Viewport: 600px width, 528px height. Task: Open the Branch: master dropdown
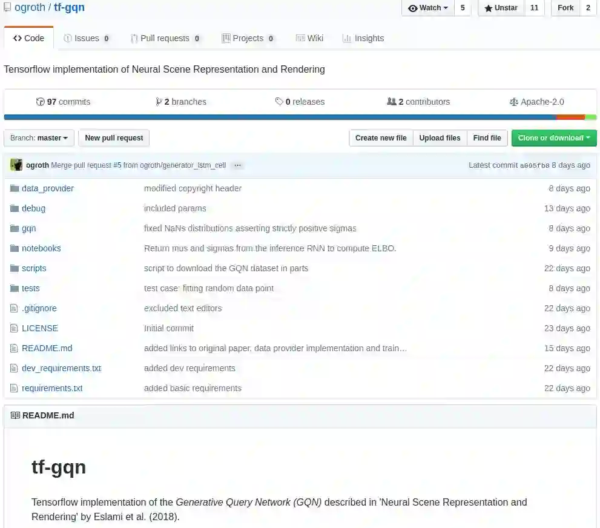[39, 137]
